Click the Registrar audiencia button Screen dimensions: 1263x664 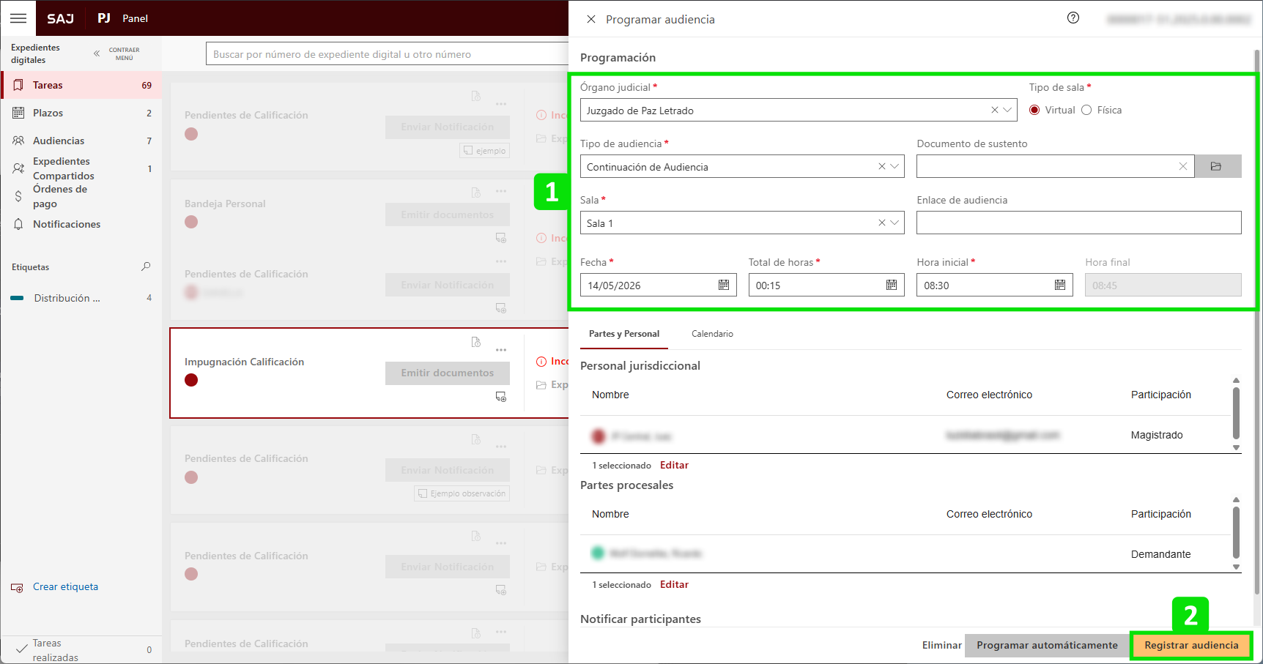[x=1190, y=645]
